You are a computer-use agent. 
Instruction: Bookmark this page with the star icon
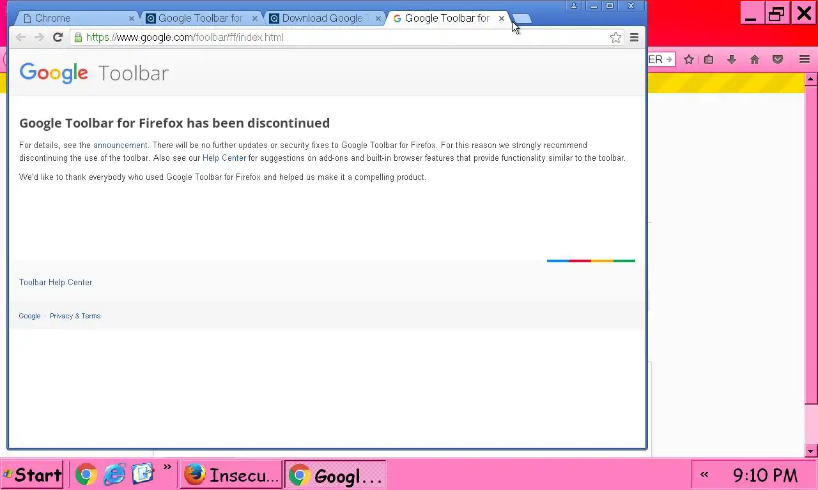tap(615, 38)
